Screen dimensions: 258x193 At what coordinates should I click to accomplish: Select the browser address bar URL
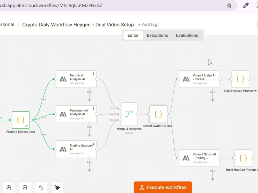[x=51, y=5]
